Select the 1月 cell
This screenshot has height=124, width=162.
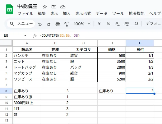pos(27,109)
